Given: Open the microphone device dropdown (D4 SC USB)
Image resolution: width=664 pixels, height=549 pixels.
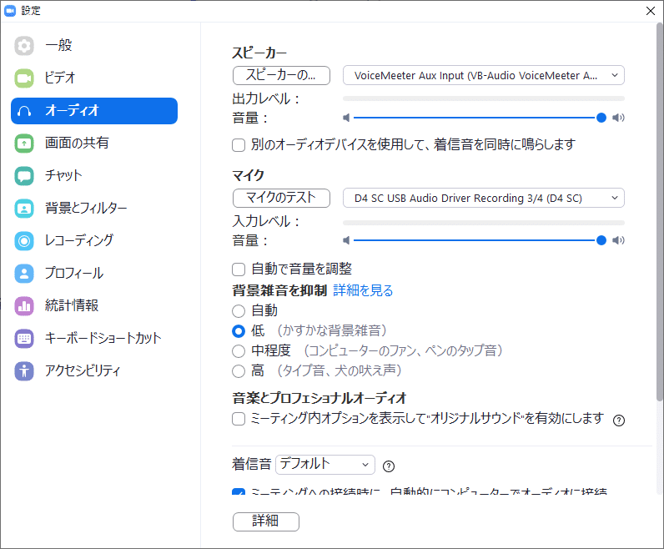Looking at the screenshot, I should [484, 198].
